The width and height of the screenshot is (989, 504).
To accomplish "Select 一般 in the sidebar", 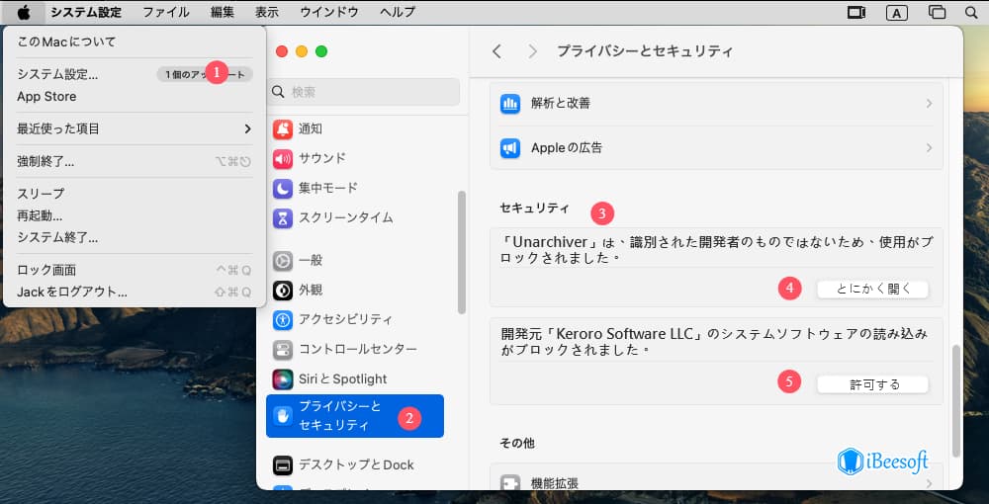I will pyautogui.click(x=311, y=260).
